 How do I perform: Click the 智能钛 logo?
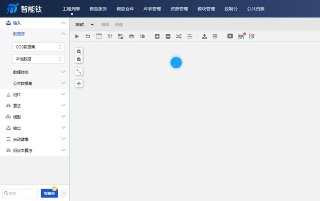24,8
